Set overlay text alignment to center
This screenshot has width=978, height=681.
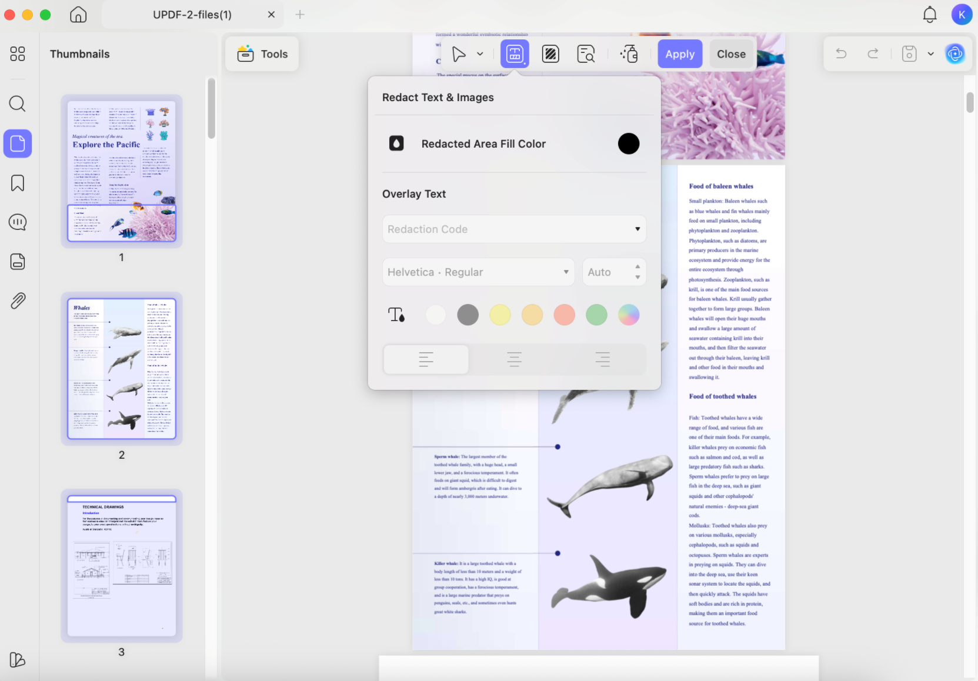(515, 359)
